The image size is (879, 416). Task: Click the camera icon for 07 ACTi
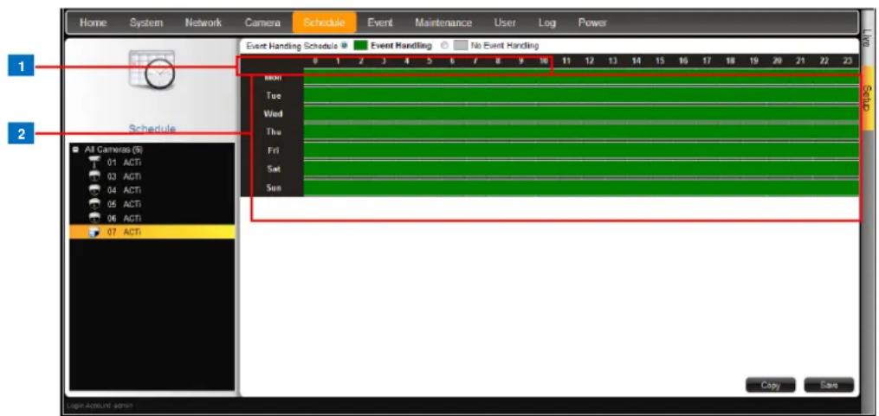[x=94, y=232]
